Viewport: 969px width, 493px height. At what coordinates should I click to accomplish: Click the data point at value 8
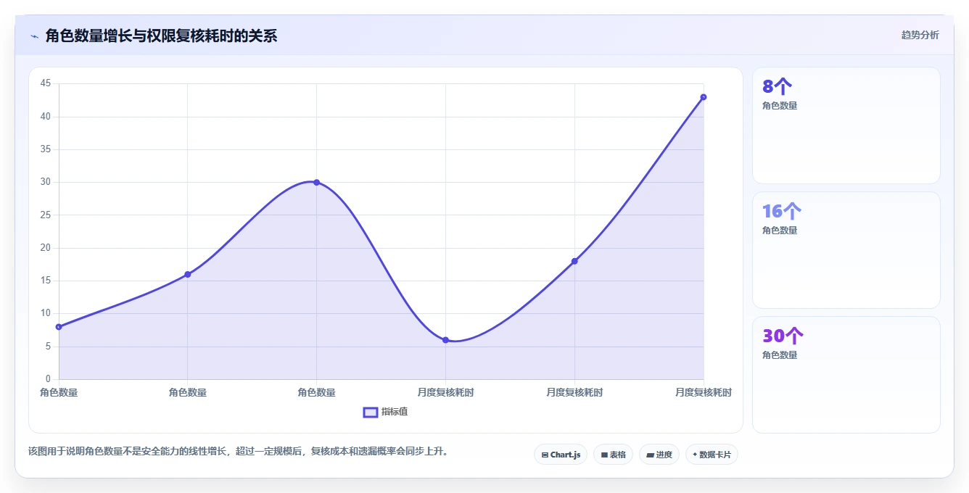point(59,327)
